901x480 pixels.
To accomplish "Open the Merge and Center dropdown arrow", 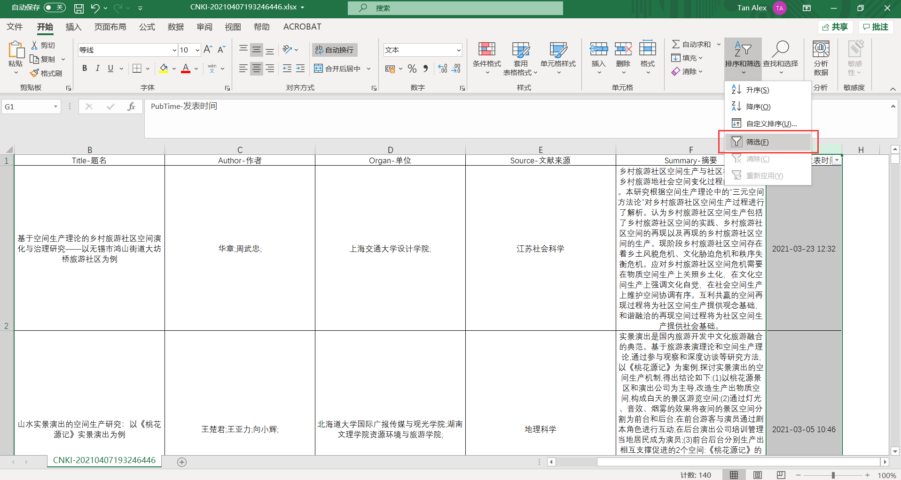I will tap(368, 69).
